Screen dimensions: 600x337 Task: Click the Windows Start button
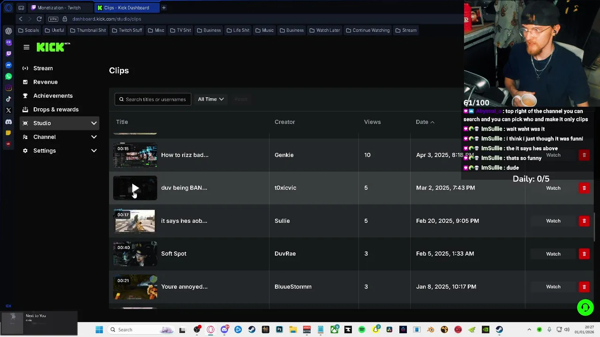coord(99,330)
